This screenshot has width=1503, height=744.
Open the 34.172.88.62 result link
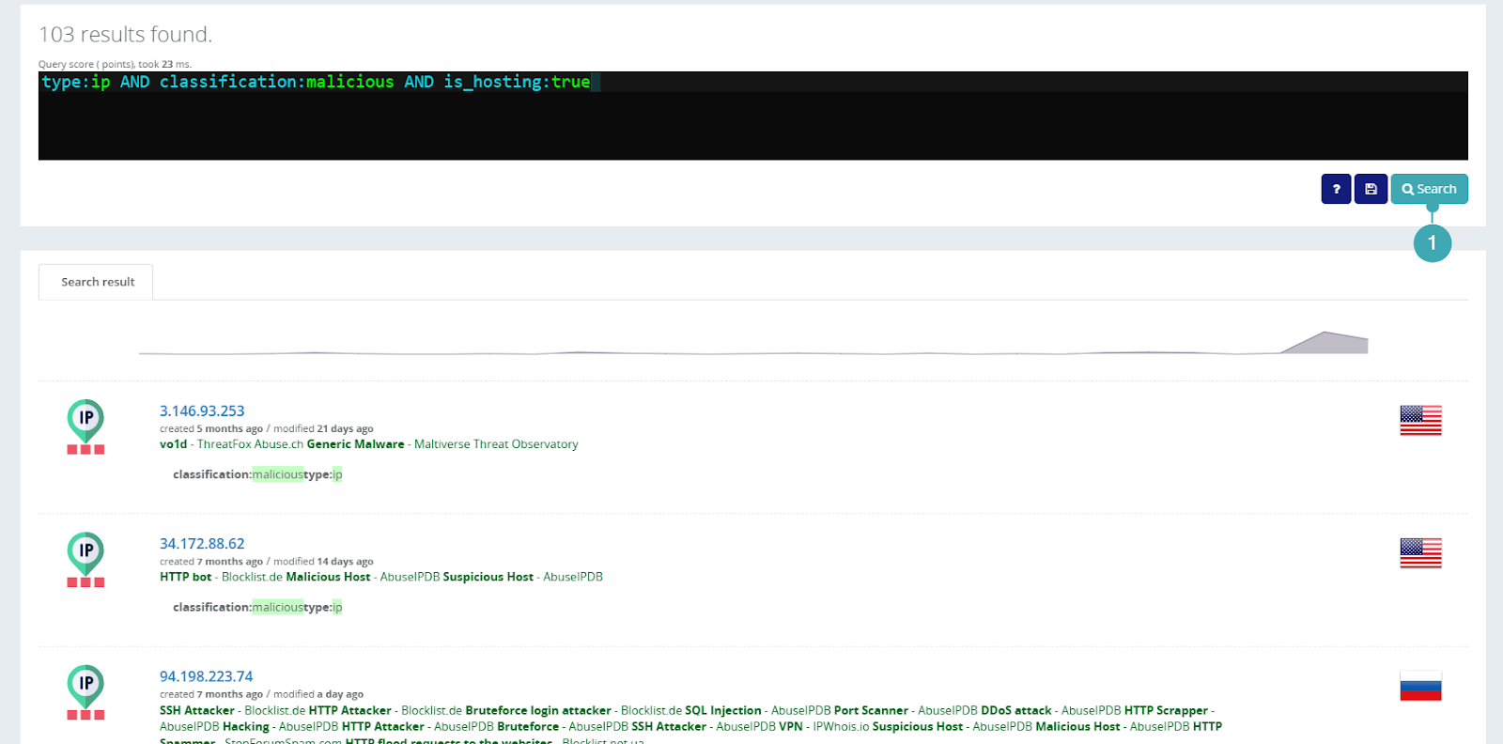pyautogui.click(x=202, y=543)
